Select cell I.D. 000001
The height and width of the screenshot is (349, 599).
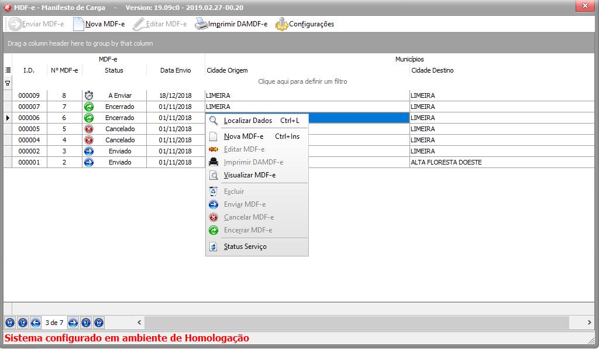coord(29,162)
